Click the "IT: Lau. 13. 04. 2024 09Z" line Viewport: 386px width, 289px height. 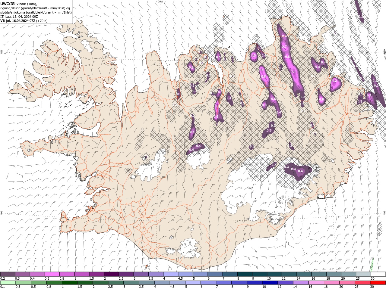19,17
